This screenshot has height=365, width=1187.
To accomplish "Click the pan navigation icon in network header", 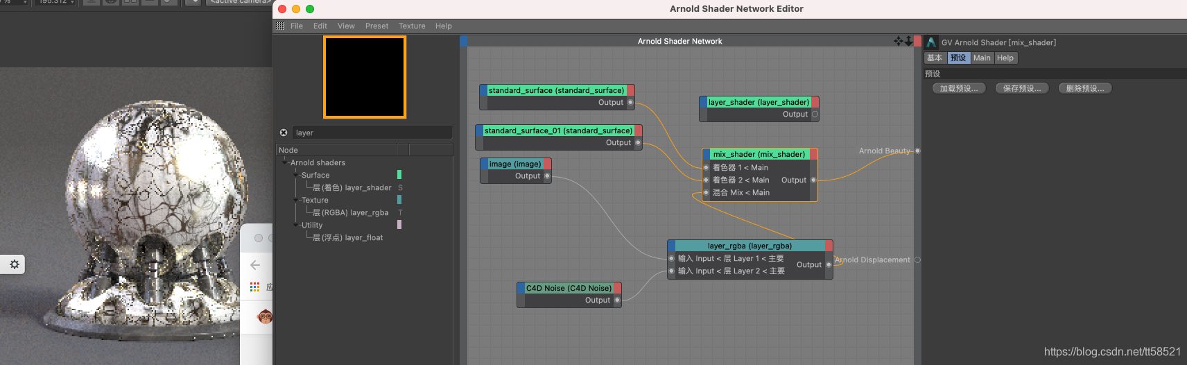I will (899, 41).
